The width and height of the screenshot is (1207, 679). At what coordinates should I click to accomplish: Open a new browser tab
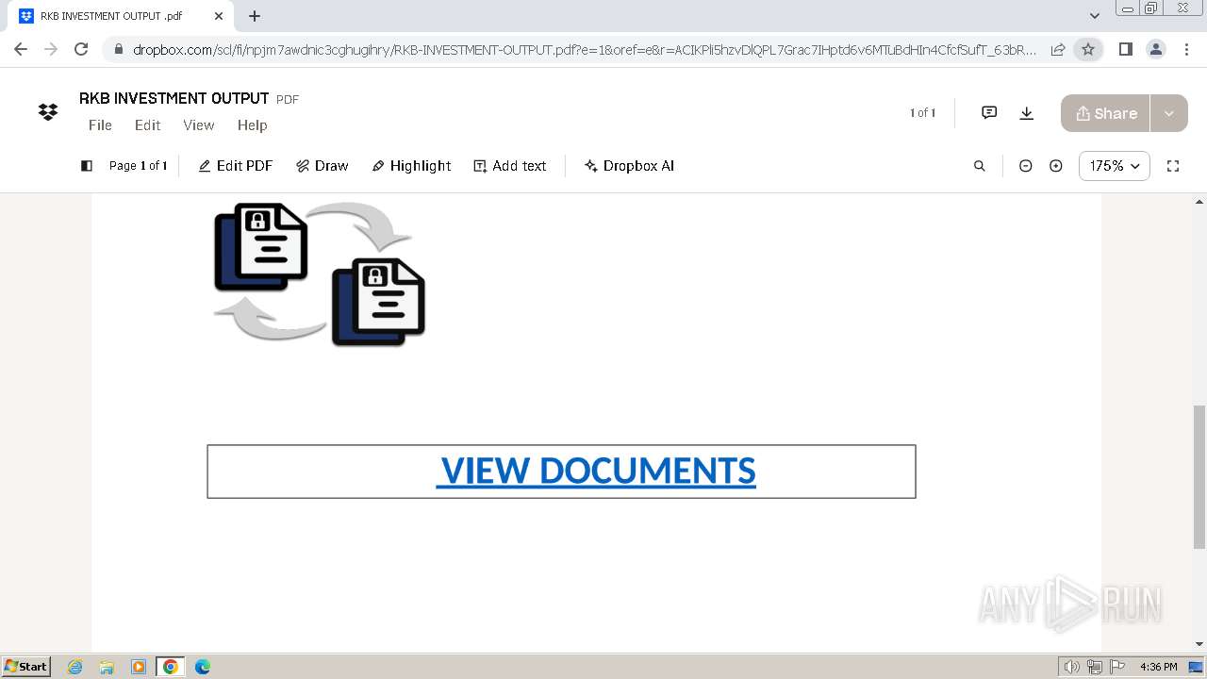coord(255,16)
